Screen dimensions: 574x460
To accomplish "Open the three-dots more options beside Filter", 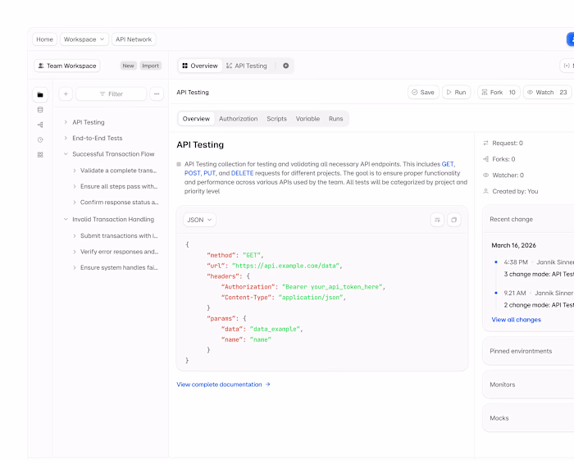I will pyautogui.click(x=157, y=94).
